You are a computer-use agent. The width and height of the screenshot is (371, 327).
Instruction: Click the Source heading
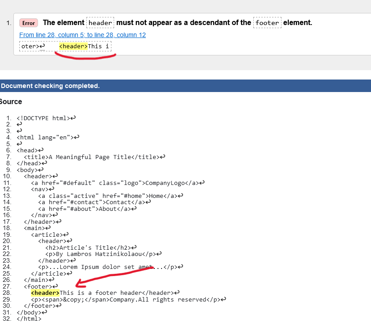tap(11, 101)
